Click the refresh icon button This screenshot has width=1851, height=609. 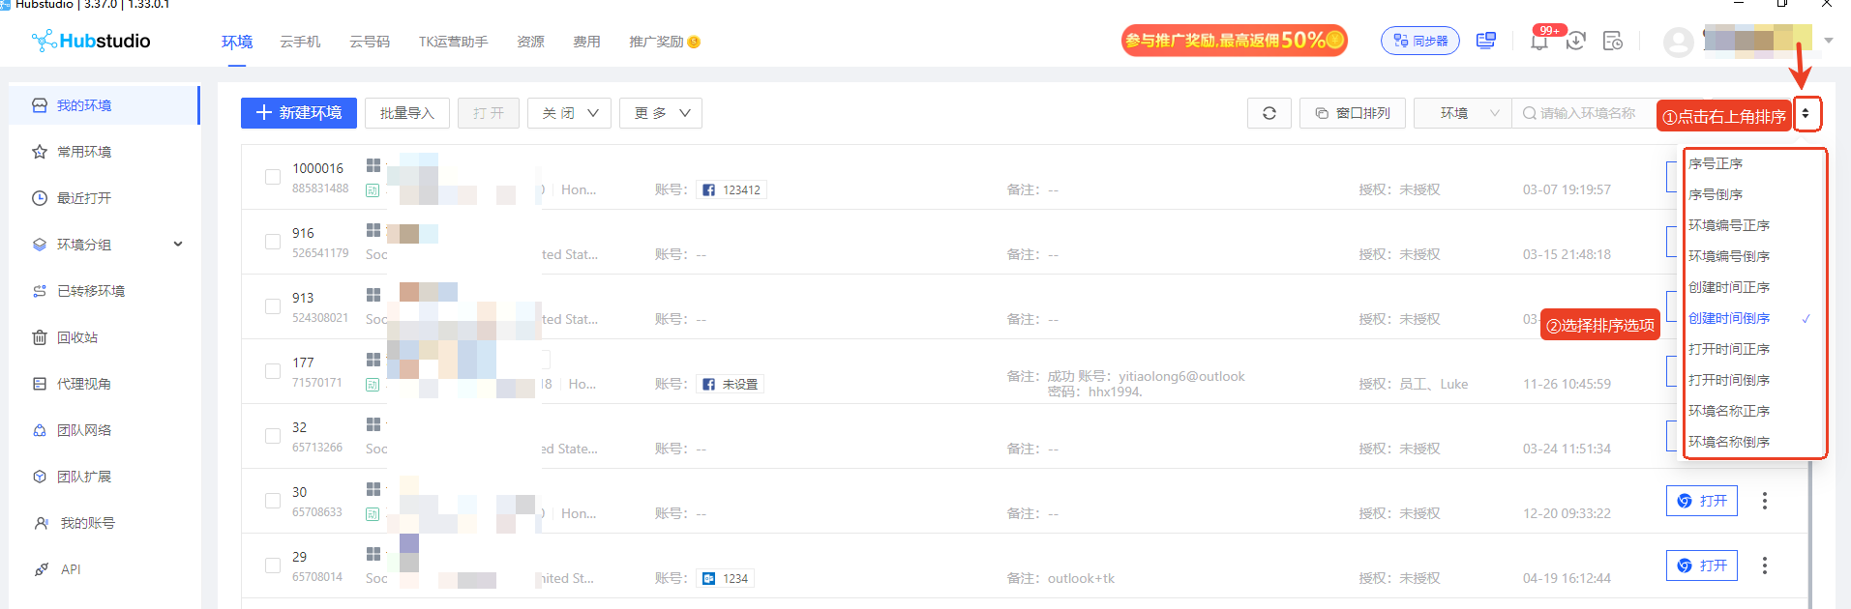(1269, 113)
